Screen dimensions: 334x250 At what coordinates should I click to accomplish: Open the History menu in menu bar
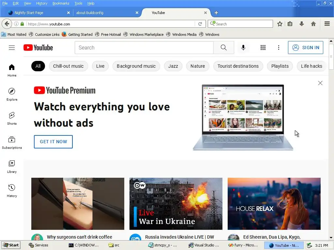click(42, 3)
